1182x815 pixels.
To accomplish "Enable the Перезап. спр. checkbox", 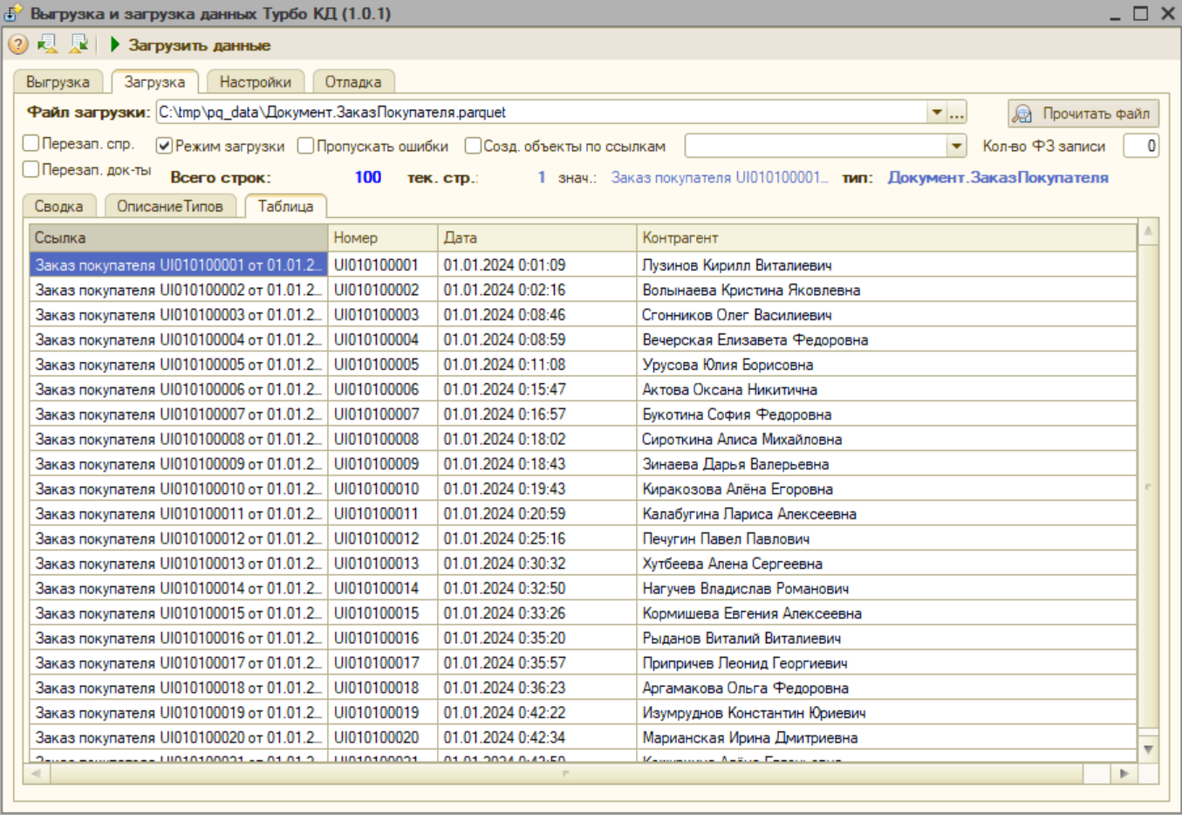I will 31,143.
